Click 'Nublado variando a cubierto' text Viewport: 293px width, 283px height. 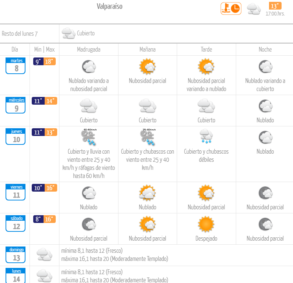[x=265, y=85]
